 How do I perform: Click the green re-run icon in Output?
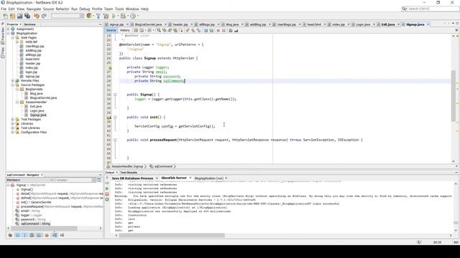tap(107, 188)
